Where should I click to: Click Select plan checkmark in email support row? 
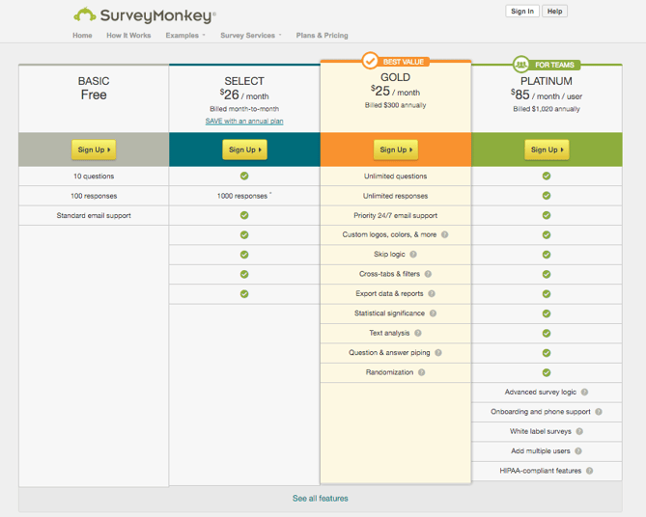point(244,215)
